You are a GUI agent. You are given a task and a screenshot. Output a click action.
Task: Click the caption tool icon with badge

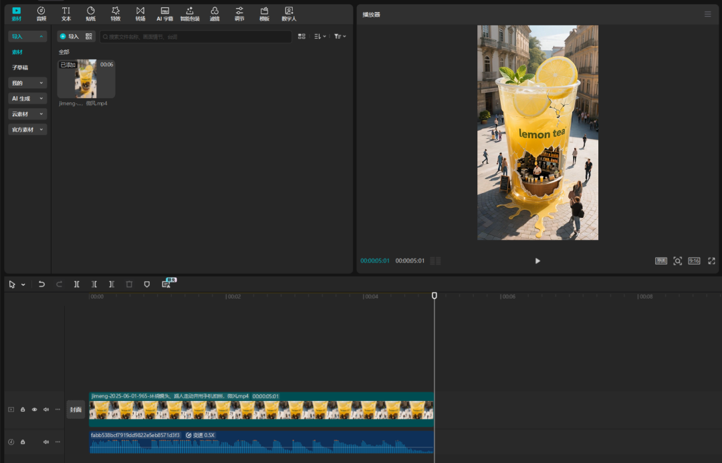(166, 284)
